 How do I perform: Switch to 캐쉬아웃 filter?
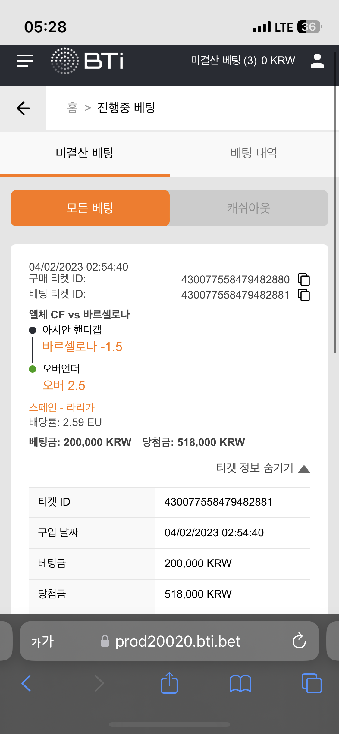(x=249, y=208)
